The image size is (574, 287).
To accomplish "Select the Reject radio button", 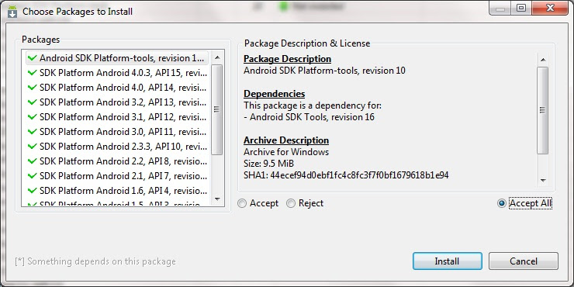I will 291,203.
